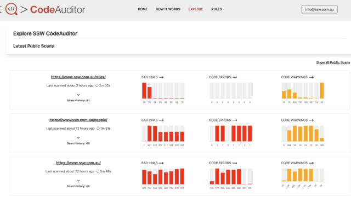Click the 'Explore SSW CodeAuditor' heading
This screenshot has width=351, height=197.
tap(45, 33)
